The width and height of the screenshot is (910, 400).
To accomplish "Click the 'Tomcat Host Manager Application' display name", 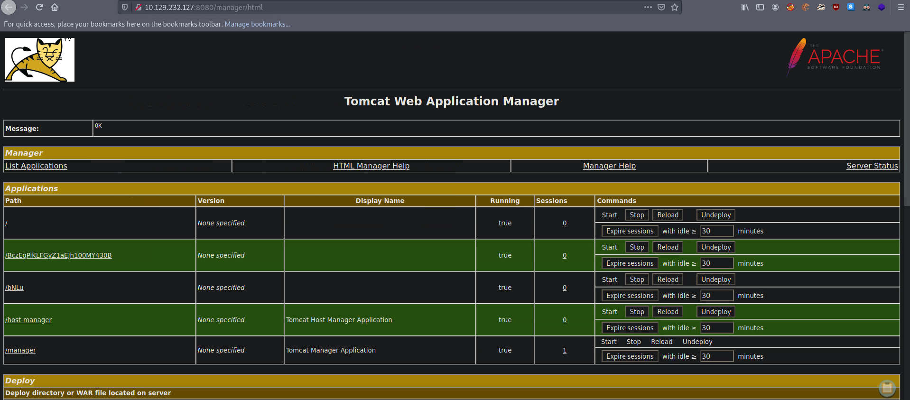I will pos(339,320).
